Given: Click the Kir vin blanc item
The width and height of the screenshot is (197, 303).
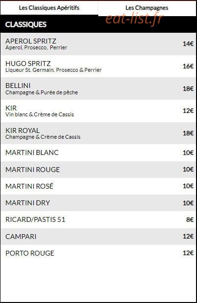Looking at the screenshot, I should click(x=98, y=111).
